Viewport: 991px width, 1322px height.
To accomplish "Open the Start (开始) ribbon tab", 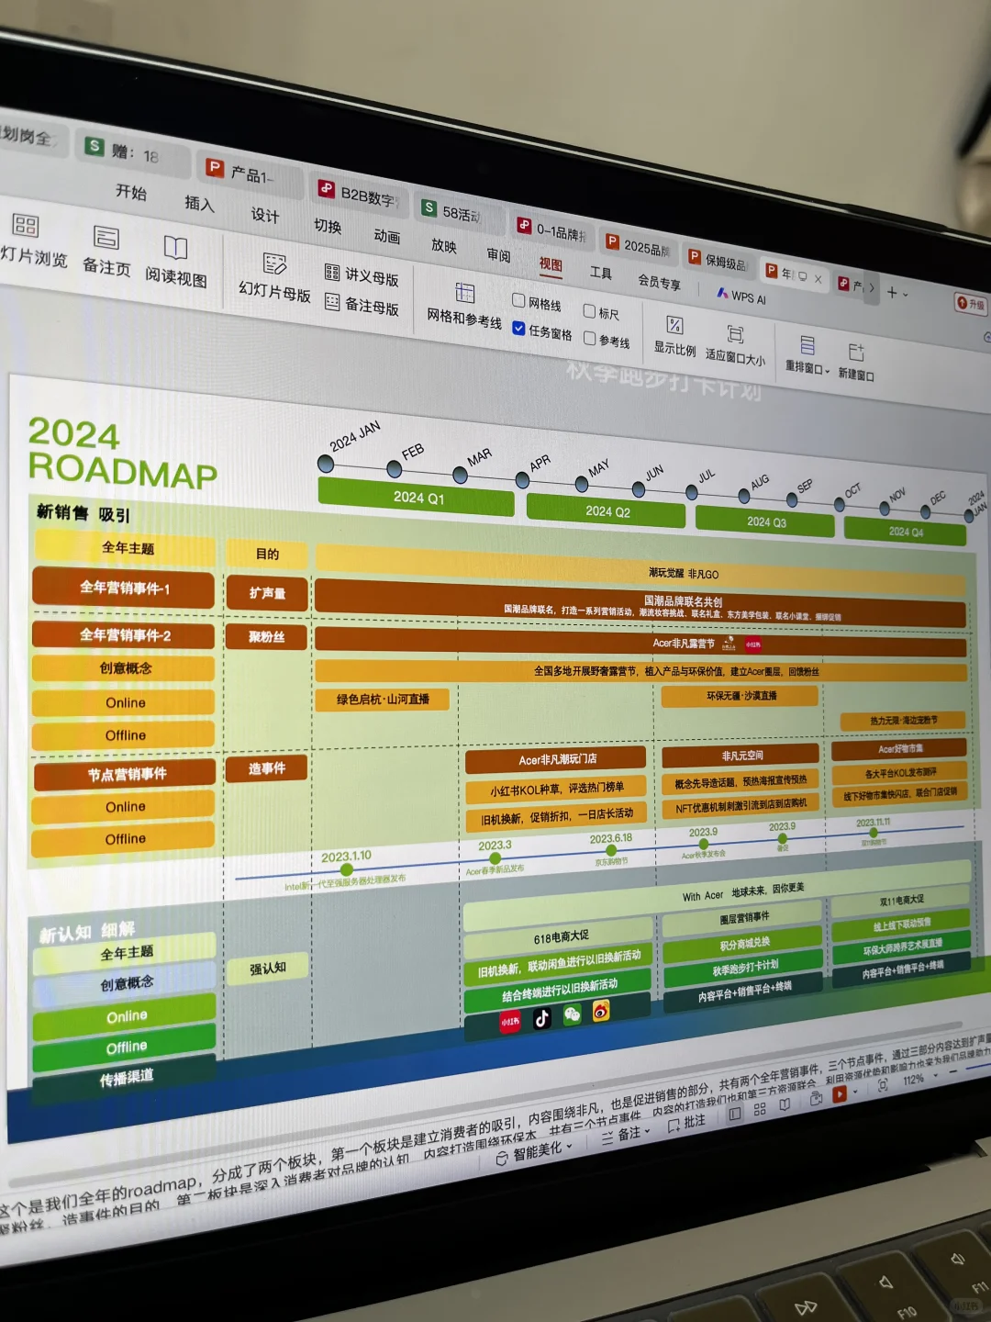I will coord(131,192).
